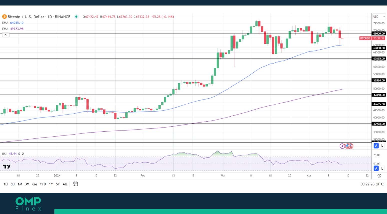Click the OMP Finex logo
Screen dimensions: 387x214
click(x=28, y=204)
